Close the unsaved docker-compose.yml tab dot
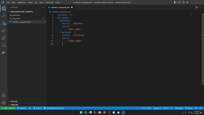The height and width of the screenshot is (115, 204). coord(72,7)
